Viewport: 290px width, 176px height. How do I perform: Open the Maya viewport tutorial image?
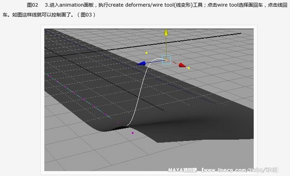pyautogui.click(x=149, y=100)
